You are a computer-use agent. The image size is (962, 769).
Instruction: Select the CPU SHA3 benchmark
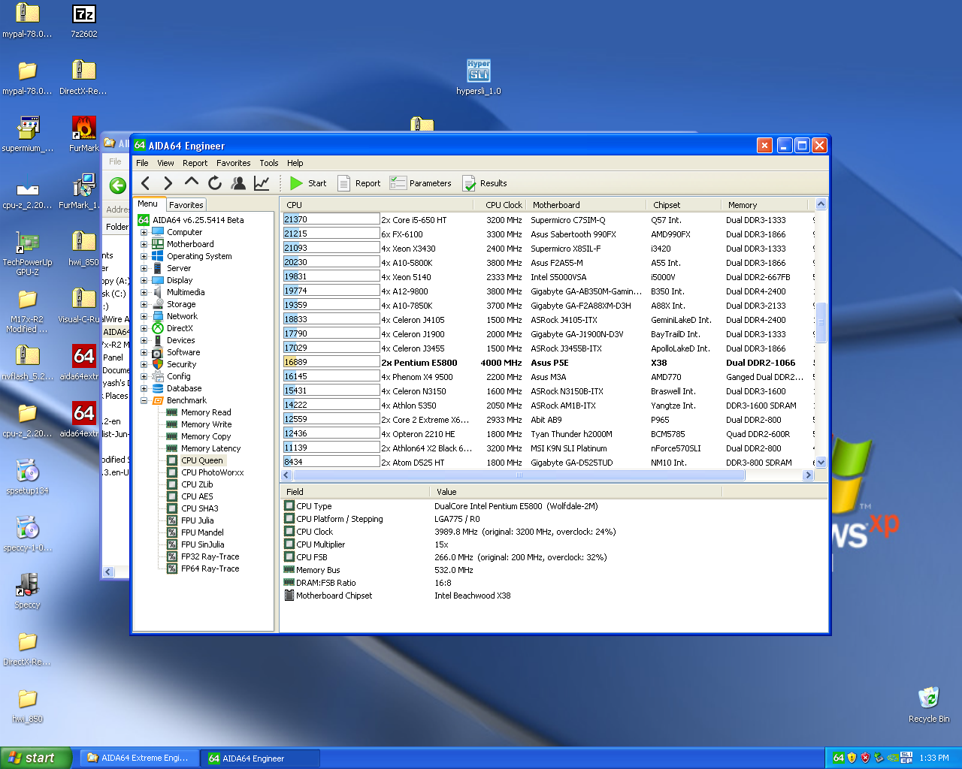coord(199,508)
